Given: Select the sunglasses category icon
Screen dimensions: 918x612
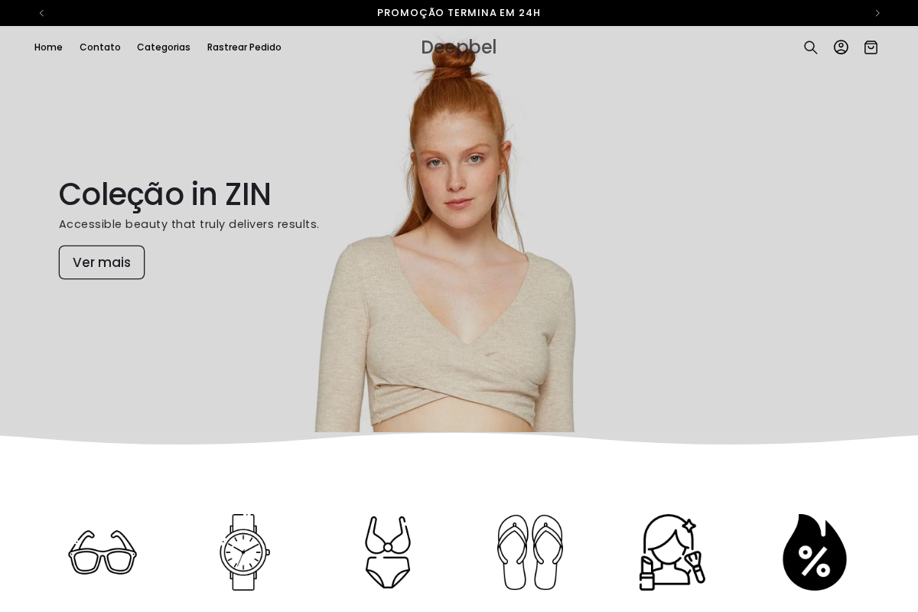Looking at the screenshot, I should pyautogui.click(x=103, y=552).
